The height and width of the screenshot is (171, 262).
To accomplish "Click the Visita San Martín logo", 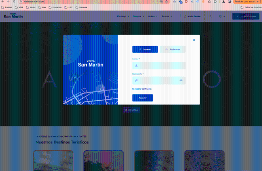I will click(13, 16).
